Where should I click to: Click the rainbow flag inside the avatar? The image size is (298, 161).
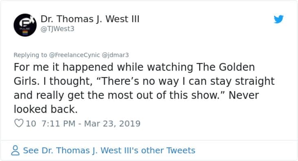point(25,33)
